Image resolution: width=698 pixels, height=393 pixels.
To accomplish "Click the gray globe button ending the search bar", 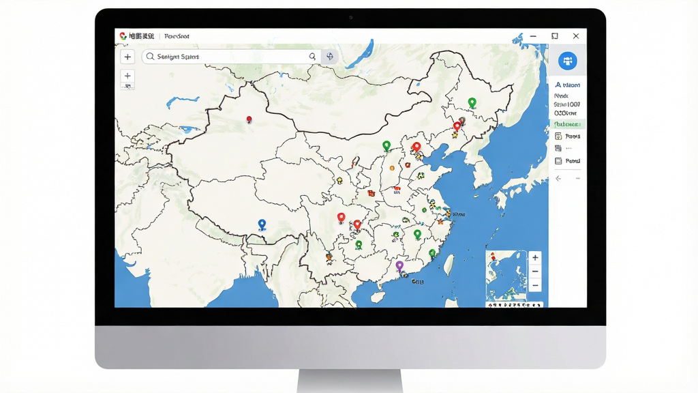I will pyautogui.click(x=330, y=56).
